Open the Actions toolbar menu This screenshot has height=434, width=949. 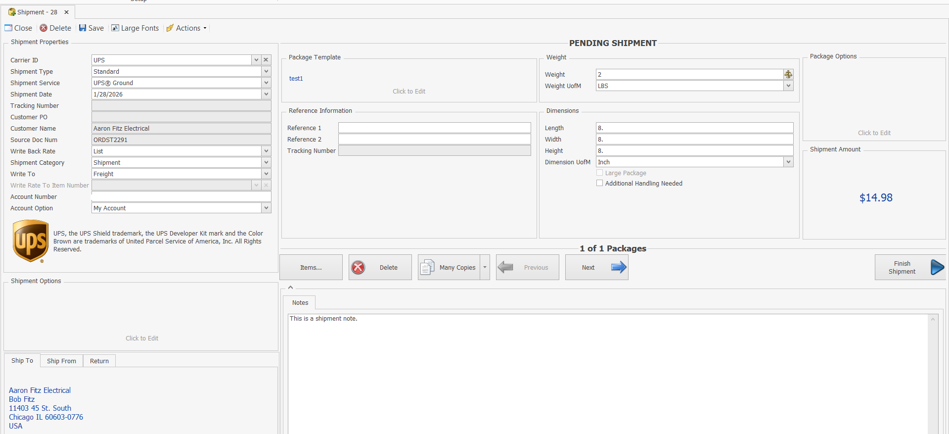[x=187, y=28]
